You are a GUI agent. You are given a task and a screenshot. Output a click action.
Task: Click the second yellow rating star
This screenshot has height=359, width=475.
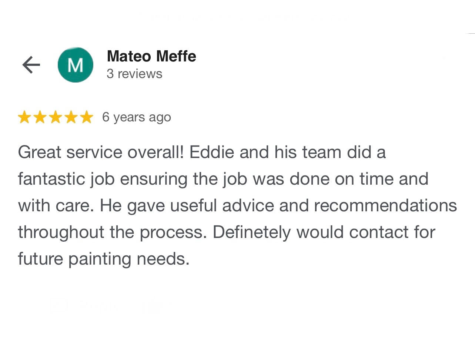click(x=40, y=117)
